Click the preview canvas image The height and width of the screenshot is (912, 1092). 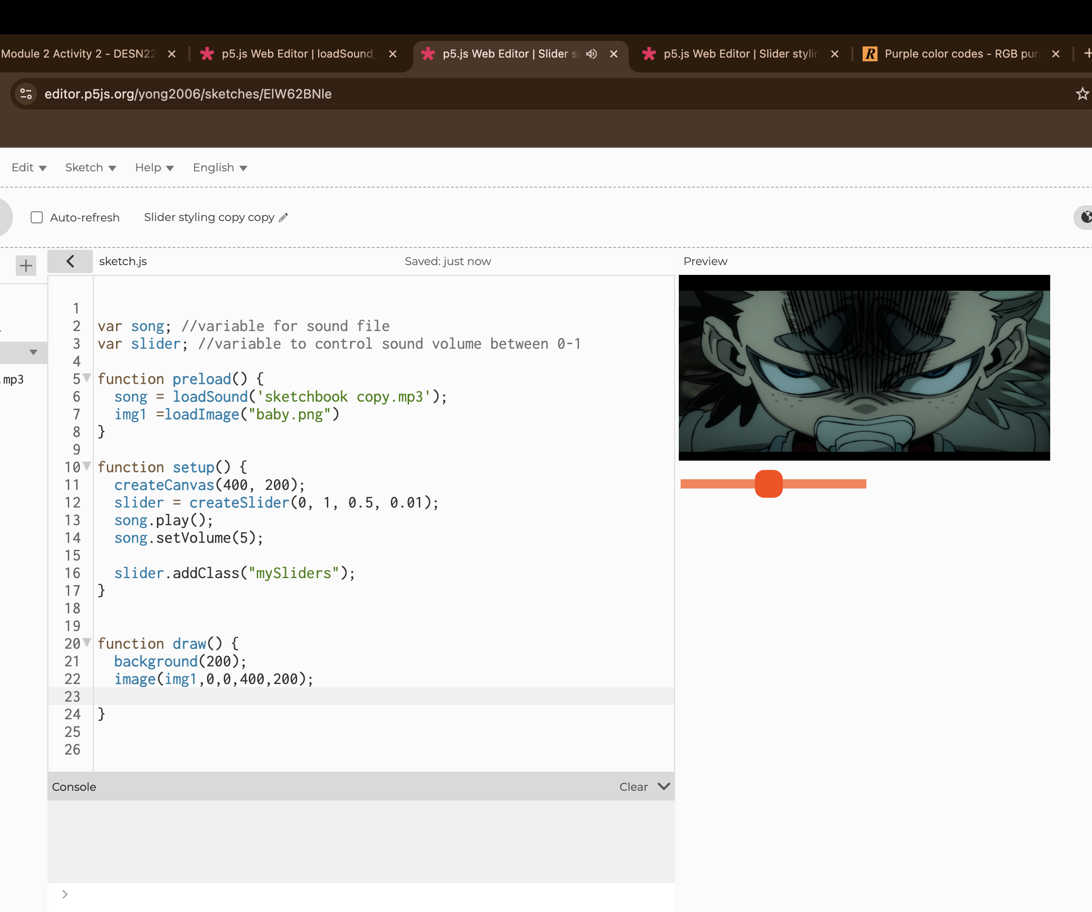(x=864, y=368)
